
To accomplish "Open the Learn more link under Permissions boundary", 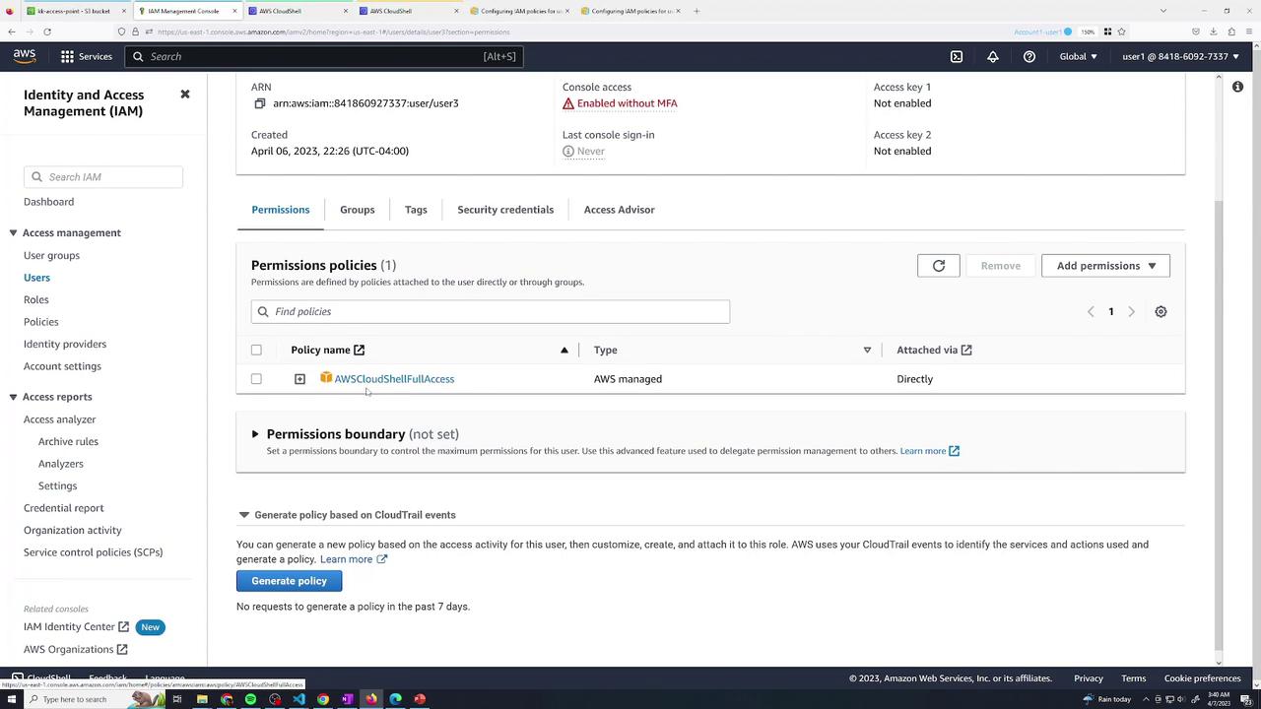I will tap(929, 451).
